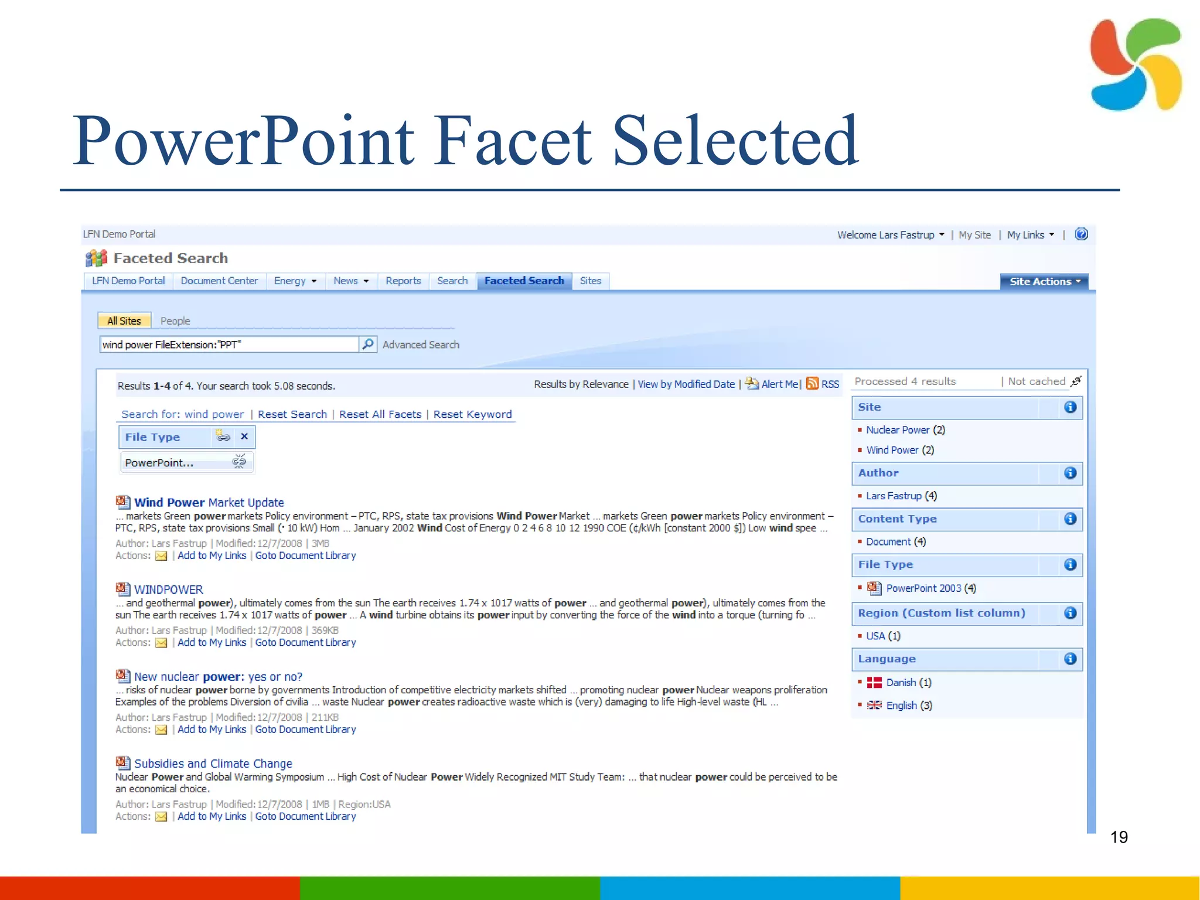Image resolution: width=1200 pixels, height=900 pixels.
Task: Click the link icon in File Type breadcrumb
Action: coord(223,436)
